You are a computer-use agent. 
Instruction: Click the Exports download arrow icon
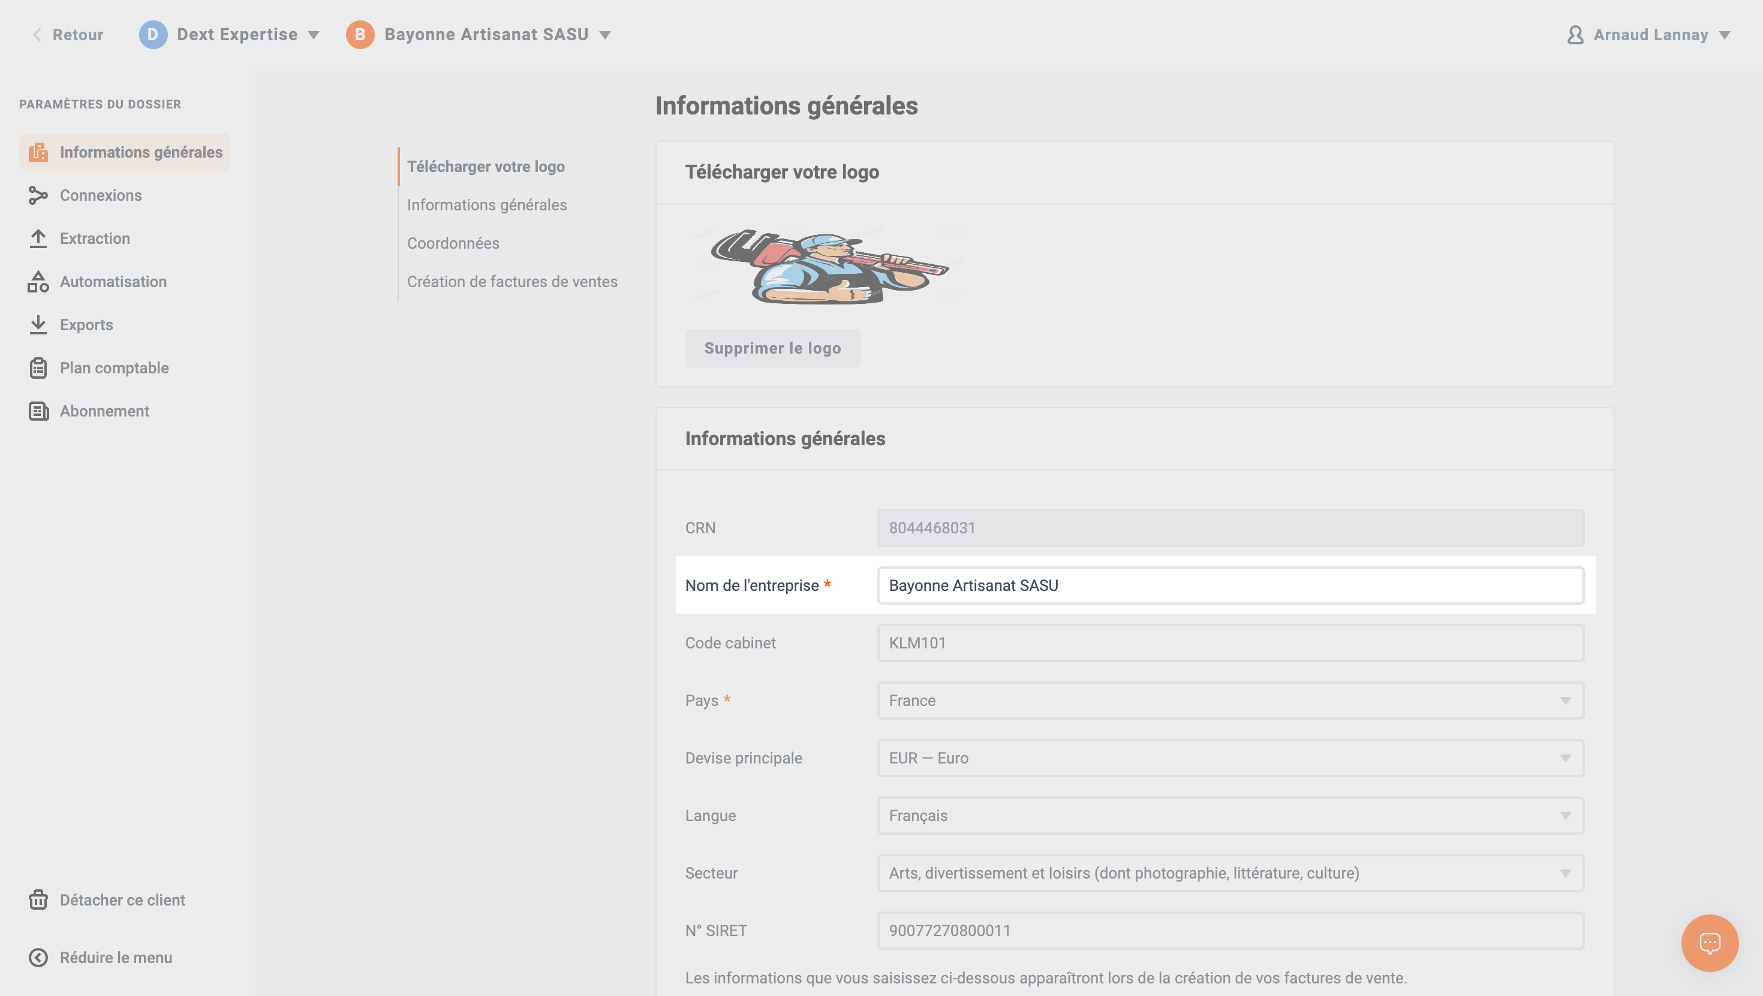click(38, 324)
